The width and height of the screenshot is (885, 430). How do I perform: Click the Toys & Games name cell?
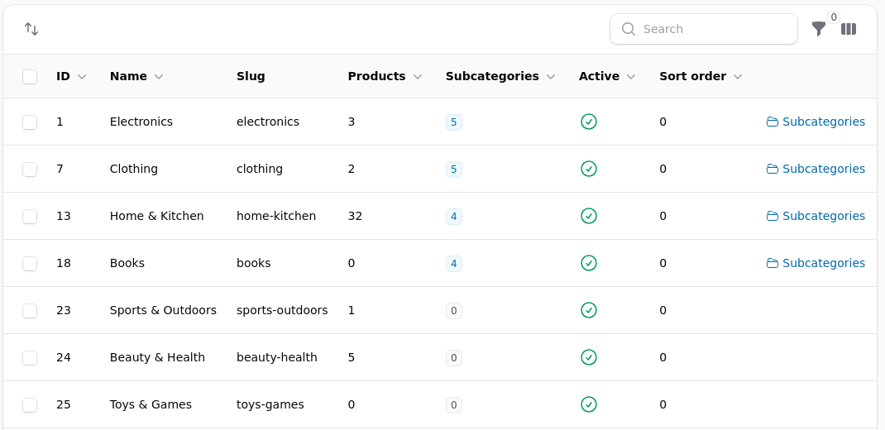pos(151,404)
